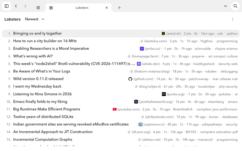Click username 'patchunwrap'
The width and height of the screenshot is (242, 151).
(x=198, y=79)
